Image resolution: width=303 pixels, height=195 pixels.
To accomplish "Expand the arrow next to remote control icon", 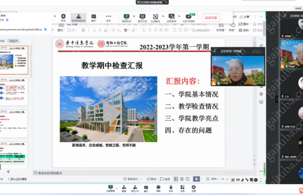I will click(x=179, y=16).
